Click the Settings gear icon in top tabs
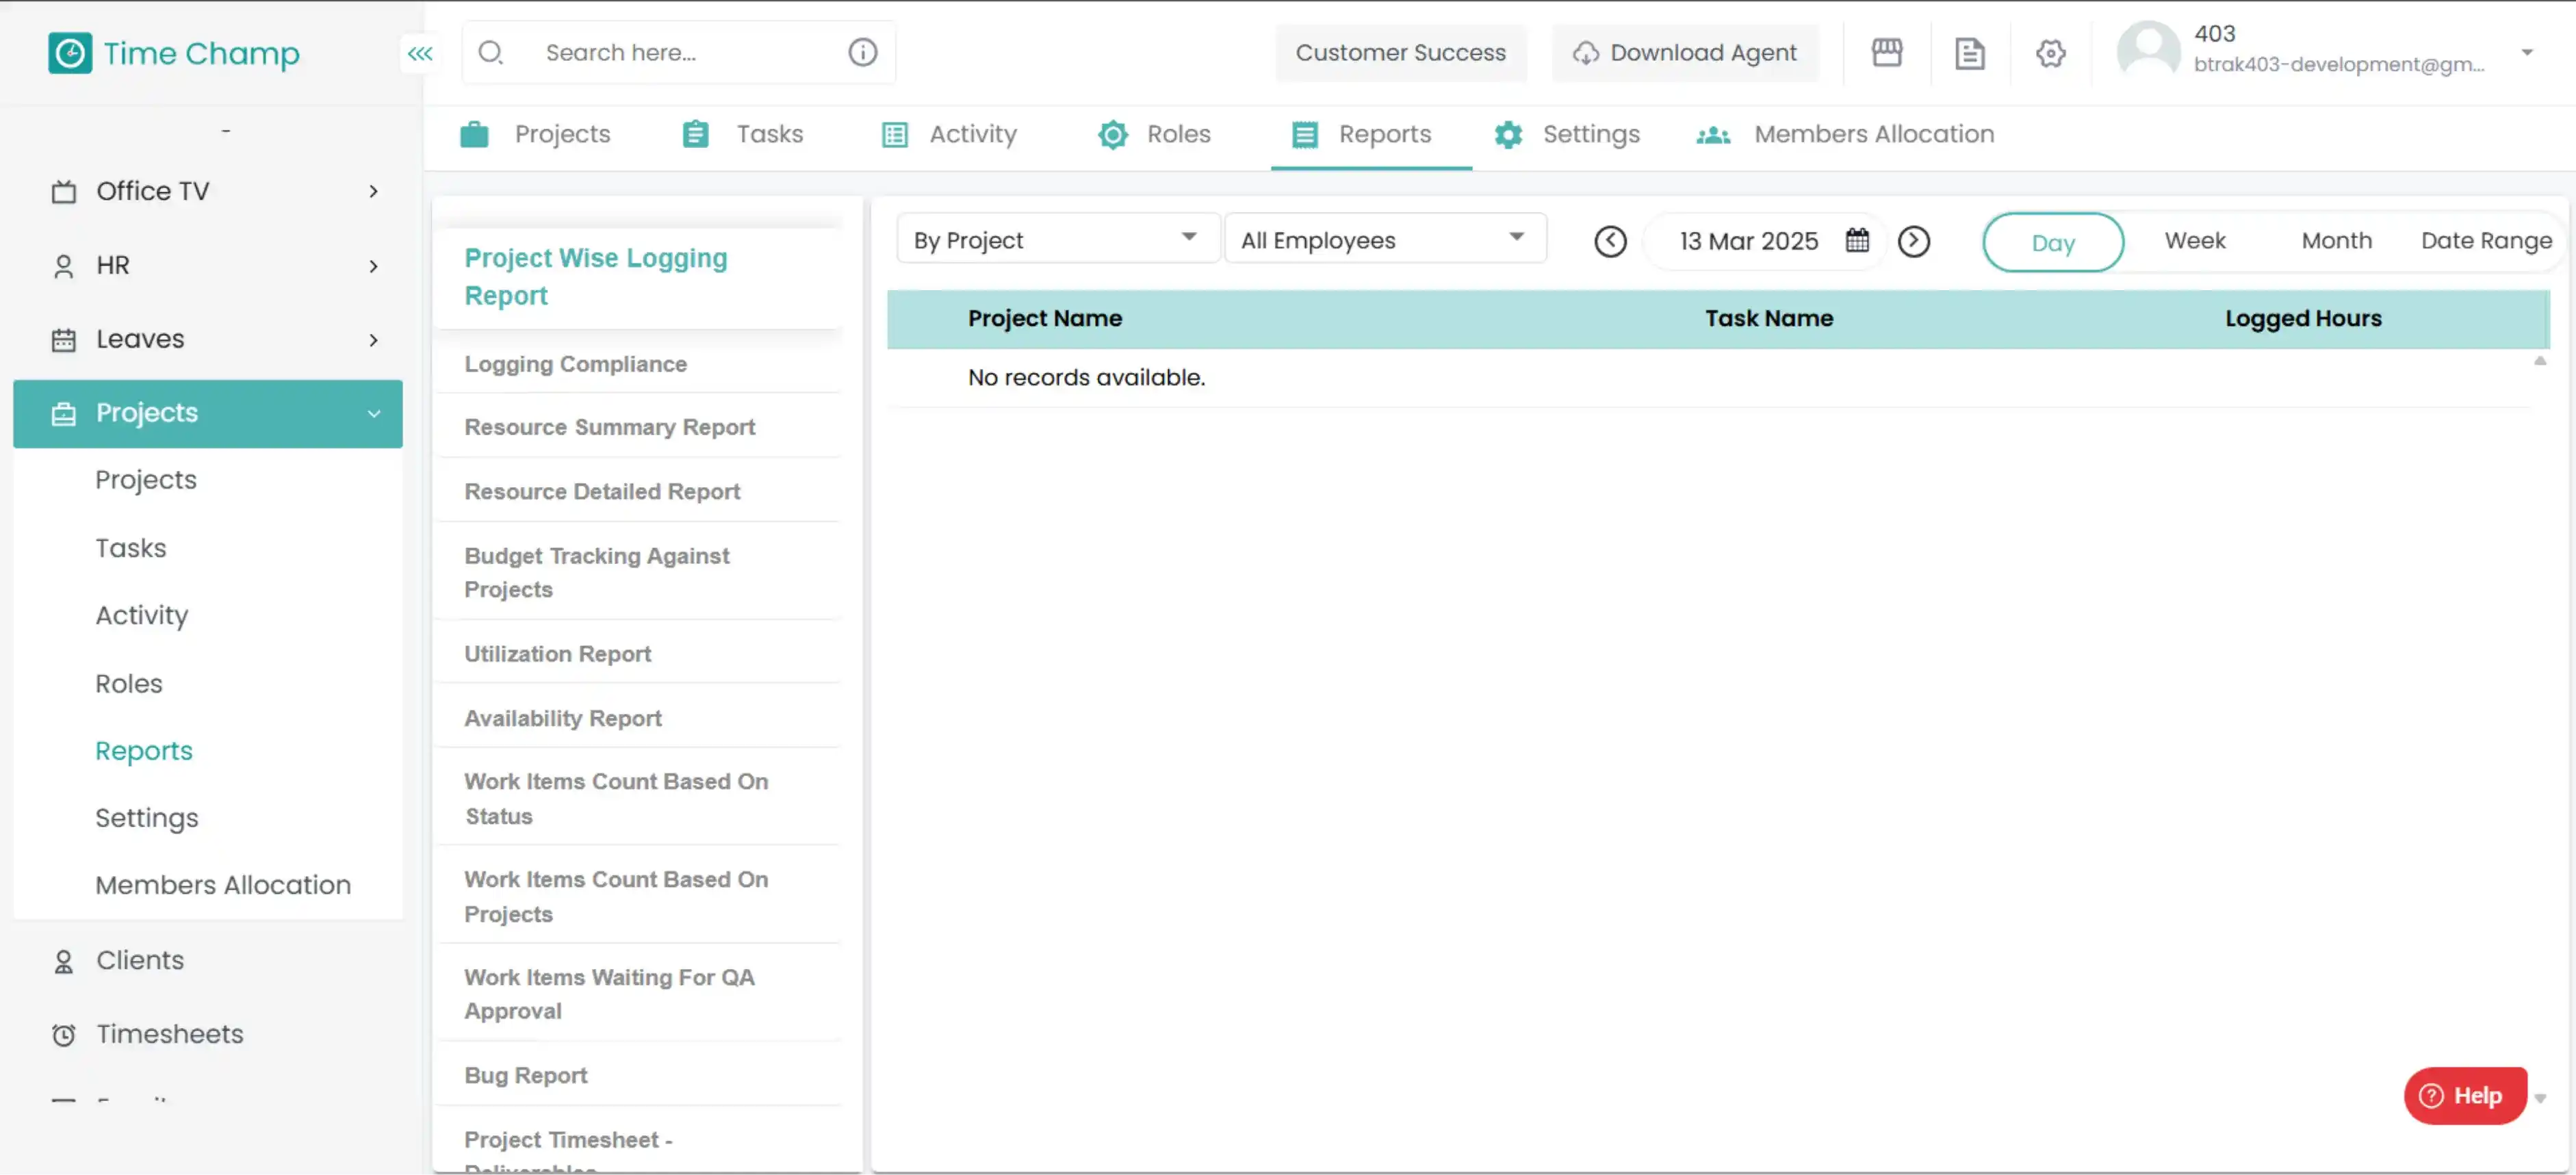Viewport: 2576px width, 1175px height. [x=1508, y=134]
